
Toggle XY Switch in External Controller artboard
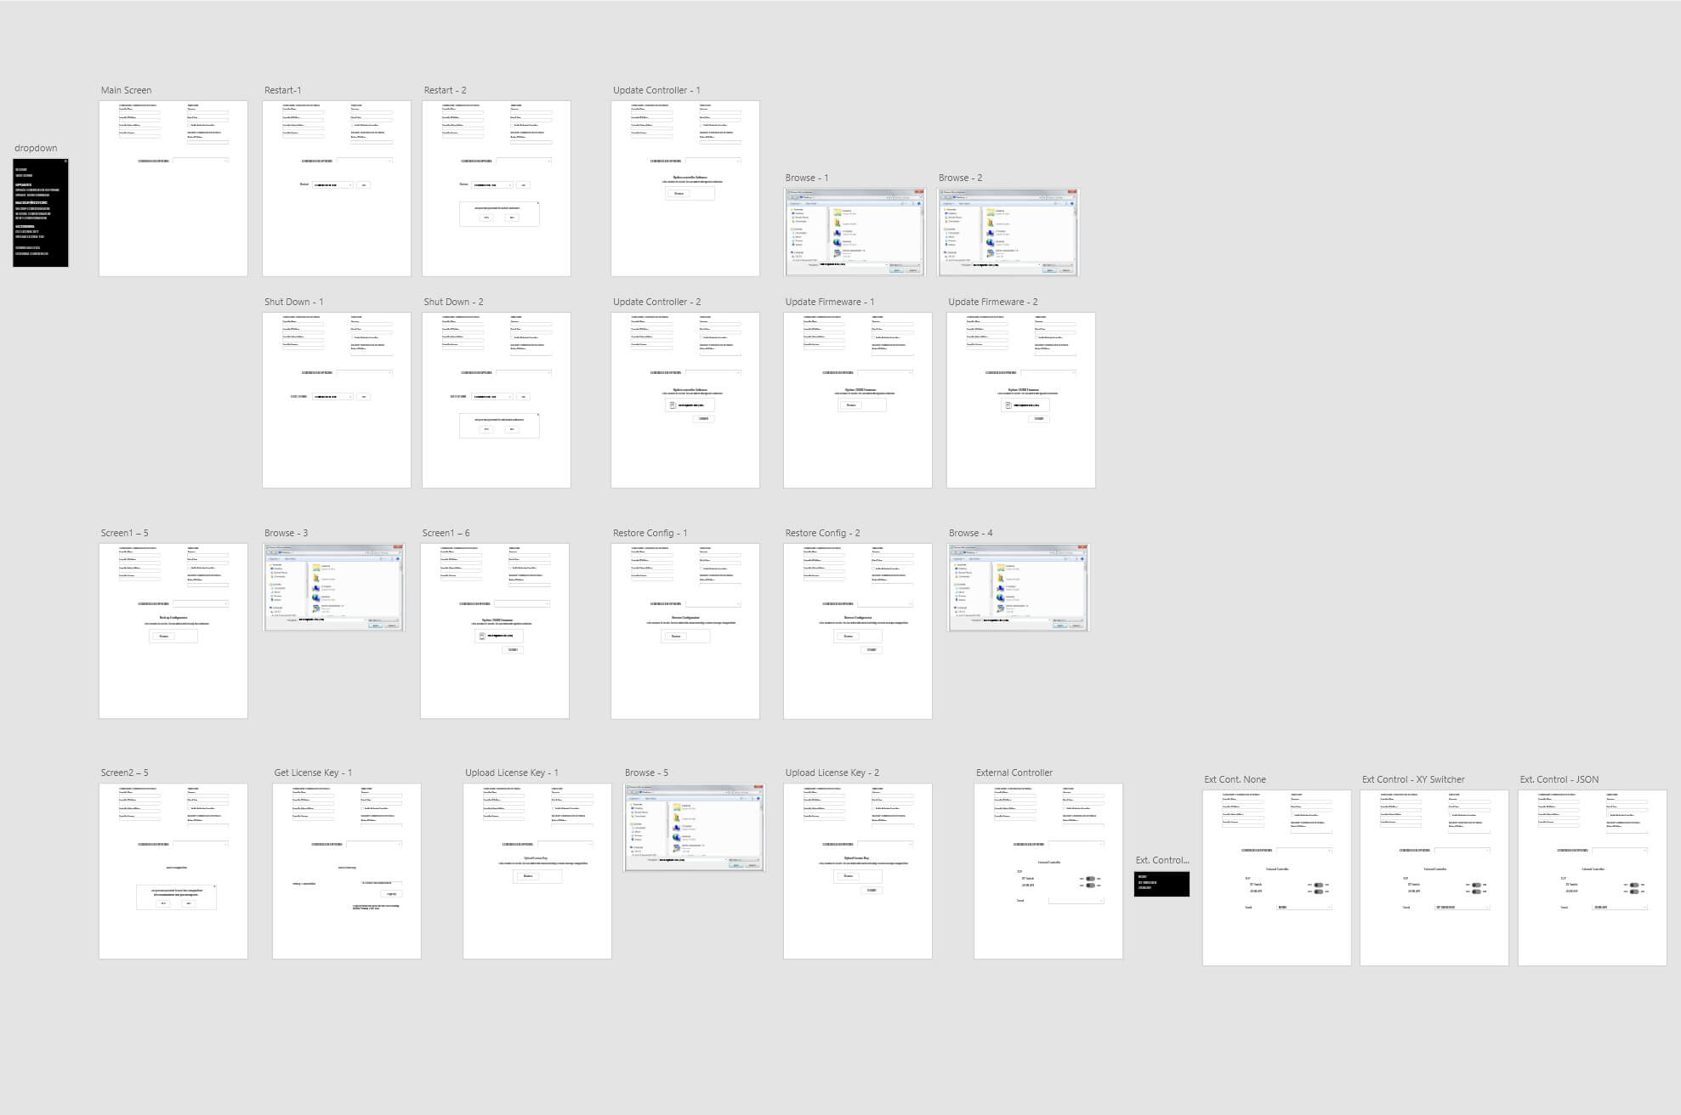click(x=1090, y=879)
